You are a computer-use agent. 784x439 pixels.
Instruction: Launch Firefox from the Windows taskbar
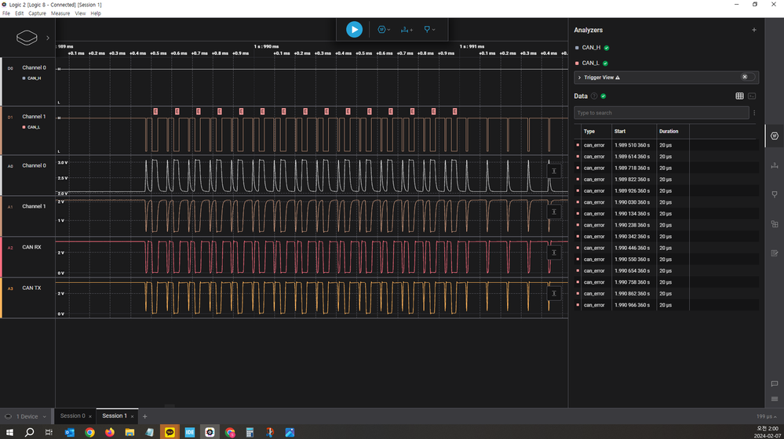(x=110, y=432)
